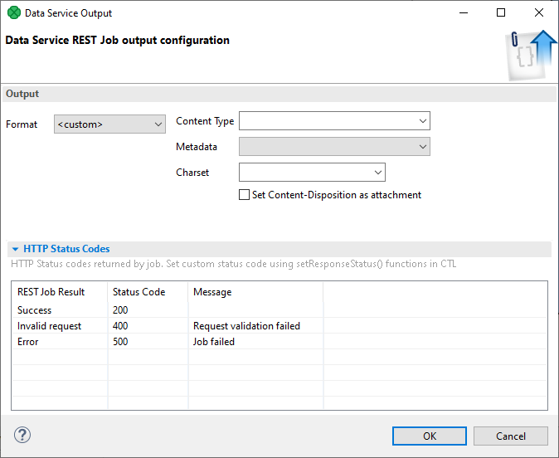Open the Content Type combo box
The width and height of the screenshot is (559, 458).
tap(334, 121)
